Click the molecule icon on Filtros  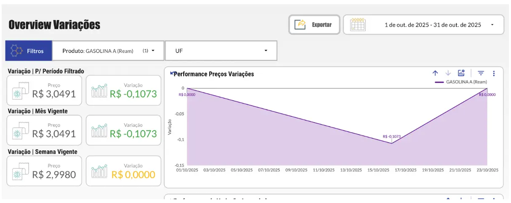tap(16, 51)
